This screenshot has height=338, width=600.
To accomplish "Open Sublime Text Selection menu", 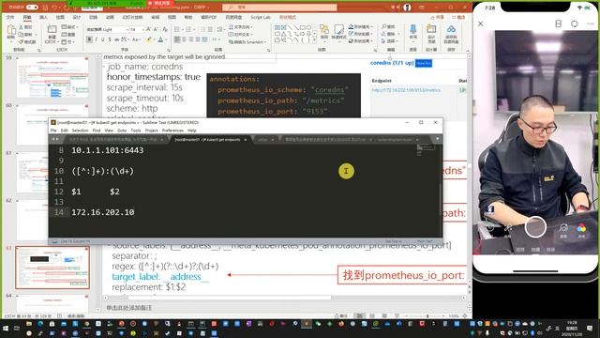I will click(x=81, y=131).
